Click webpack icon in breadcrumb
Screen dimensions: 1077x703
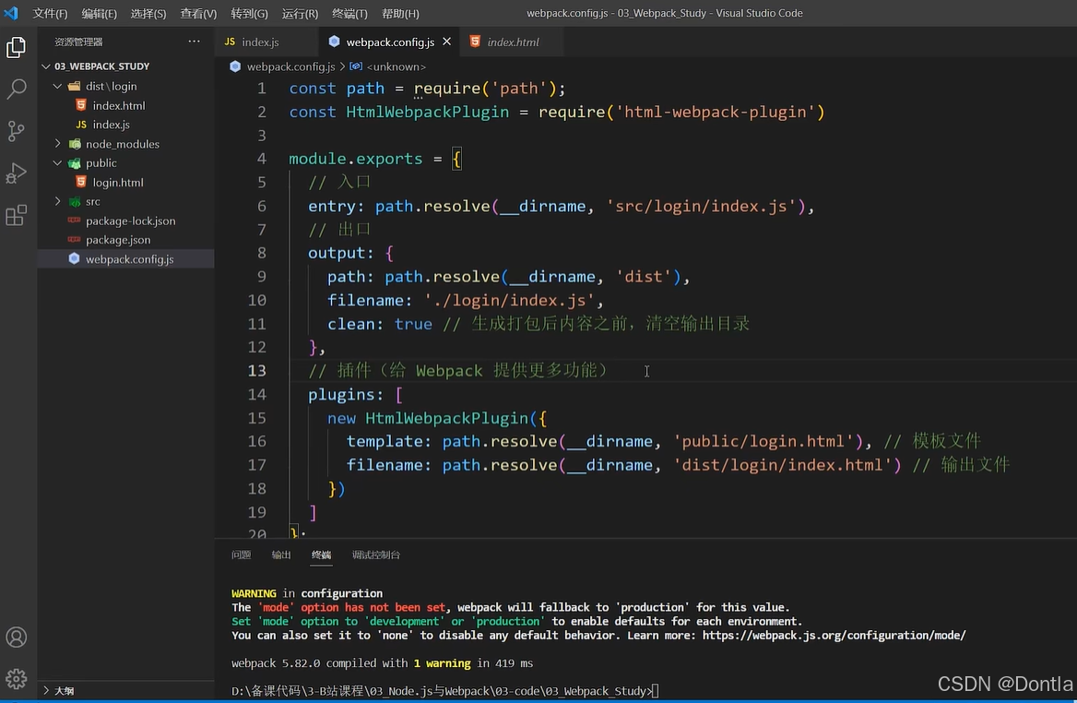tap(236, 66)
